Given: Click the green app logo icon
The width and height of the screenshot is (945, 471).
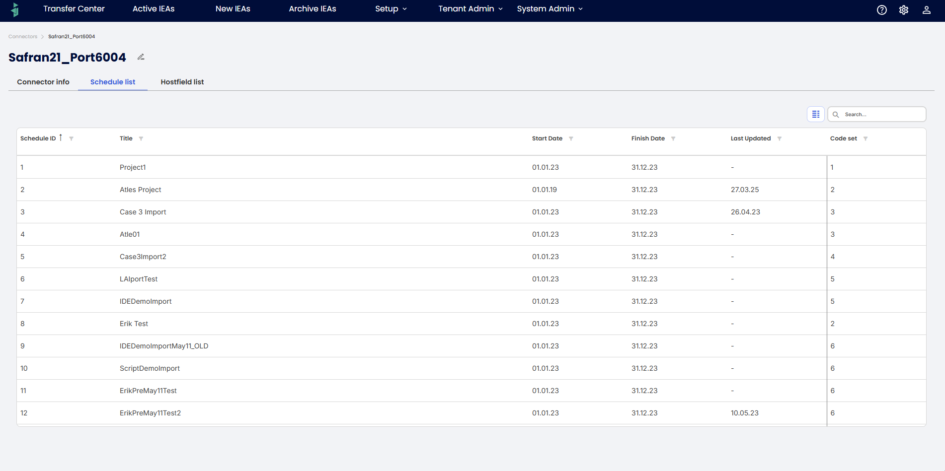Looking at the screenshot, I should pyautogui.click(x=15, y=9).
